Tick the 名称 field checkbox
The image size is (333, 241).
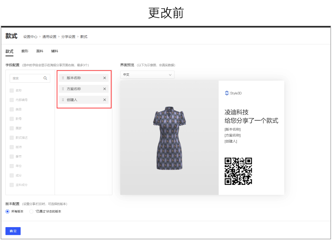12,90
